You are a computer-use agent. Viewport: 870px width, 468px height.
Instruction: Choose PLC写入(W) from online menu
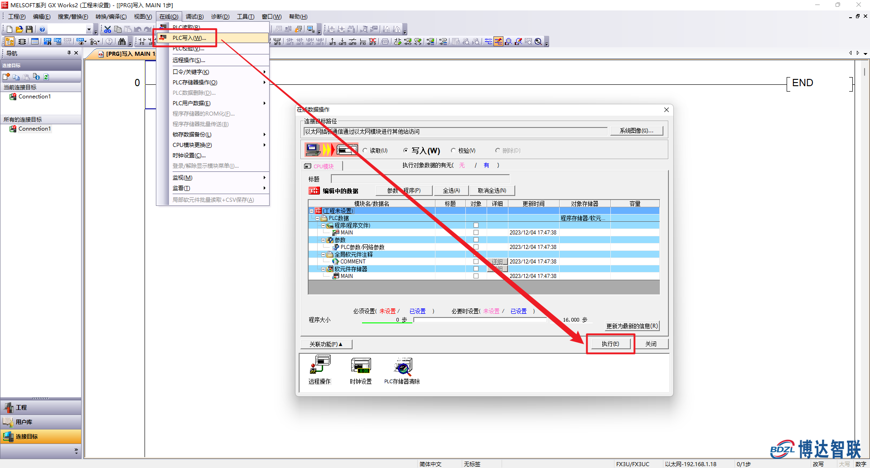213,38
